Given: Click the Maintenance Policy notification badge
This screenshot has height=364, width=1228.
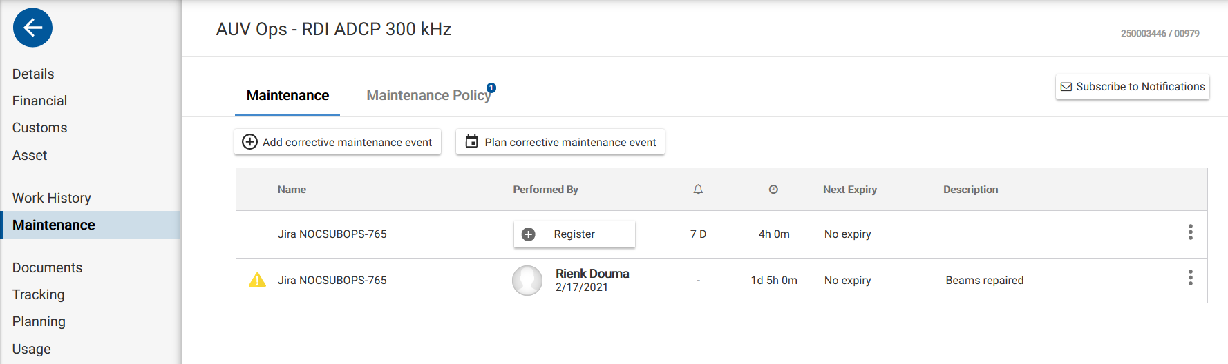Looking at the screenshot, I should click(491, 88).
